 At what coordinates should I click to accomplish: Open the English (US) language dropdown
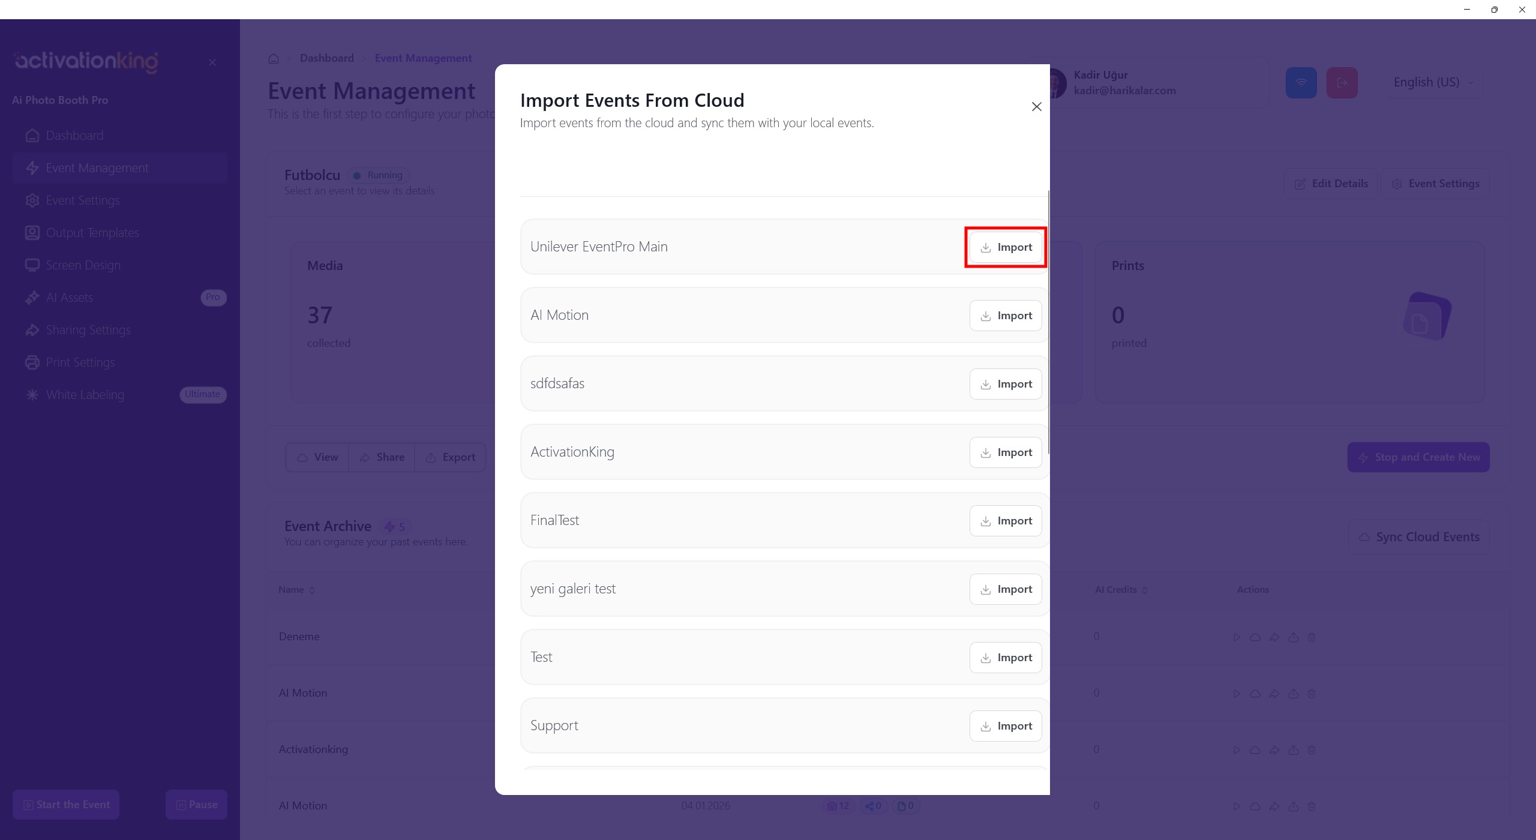point(1433,82)
